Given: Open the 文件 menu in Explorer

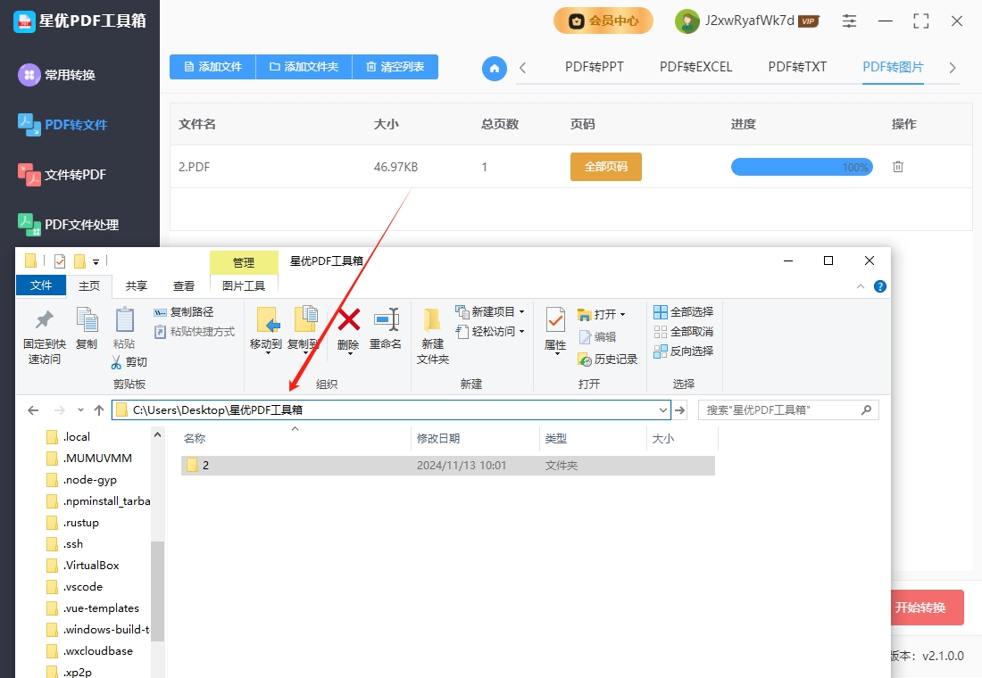Looking at the screenshot, I should click(41, 285).
